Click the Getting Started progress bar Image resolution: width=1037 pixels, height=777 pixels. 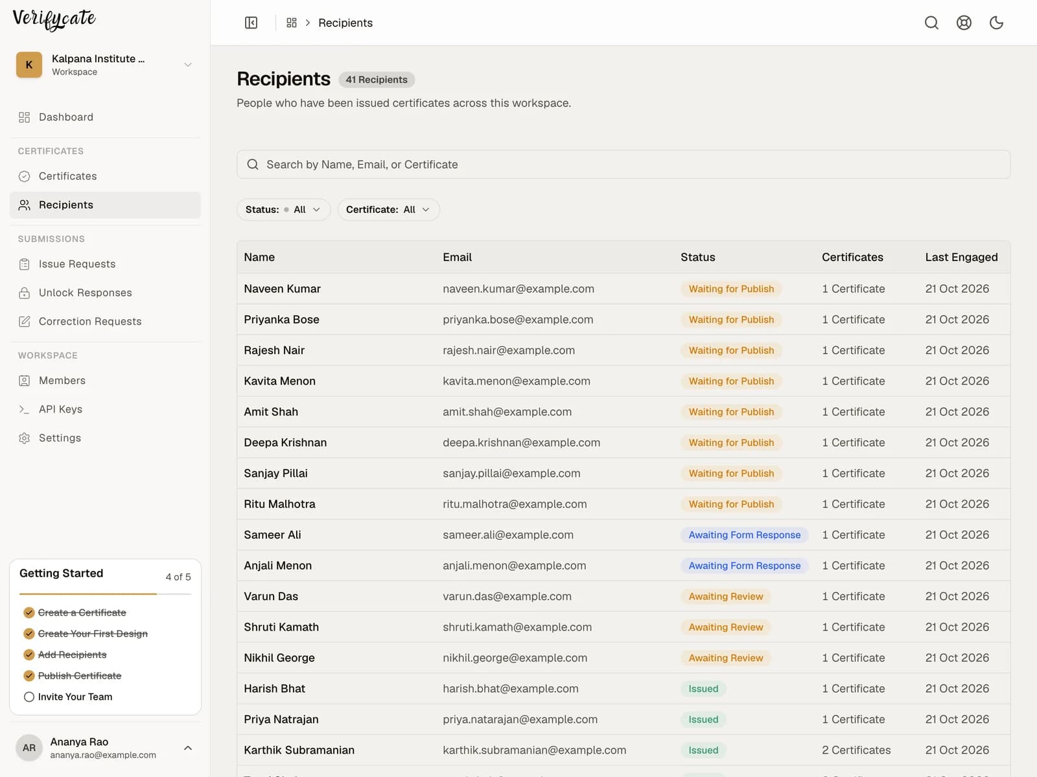tap(105, 594)
